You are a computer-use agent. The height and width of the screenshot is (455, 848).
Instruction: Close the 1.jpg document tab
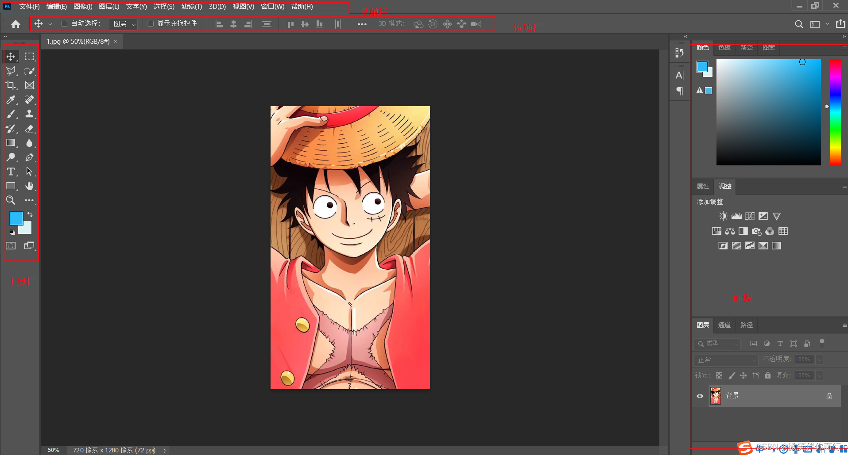coord(116,42)
